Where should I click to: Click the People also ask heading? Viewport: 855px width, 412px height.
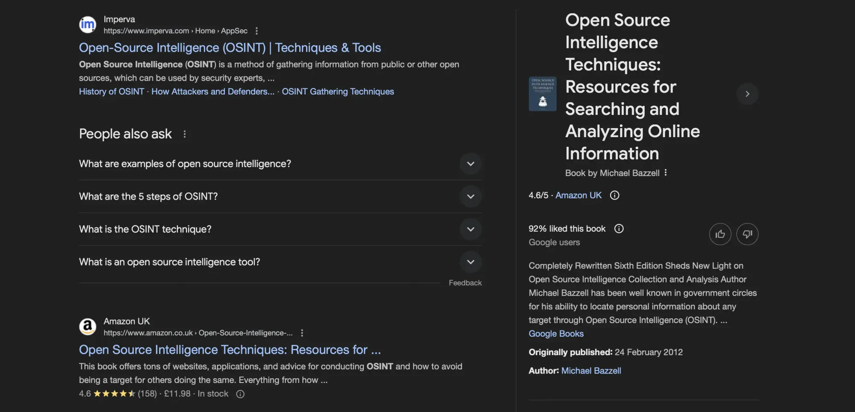click(125, 134)
